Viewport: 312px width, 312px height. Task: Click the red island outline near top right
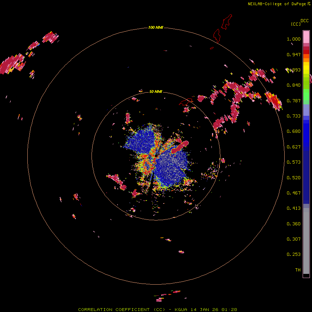coord(227,22)
